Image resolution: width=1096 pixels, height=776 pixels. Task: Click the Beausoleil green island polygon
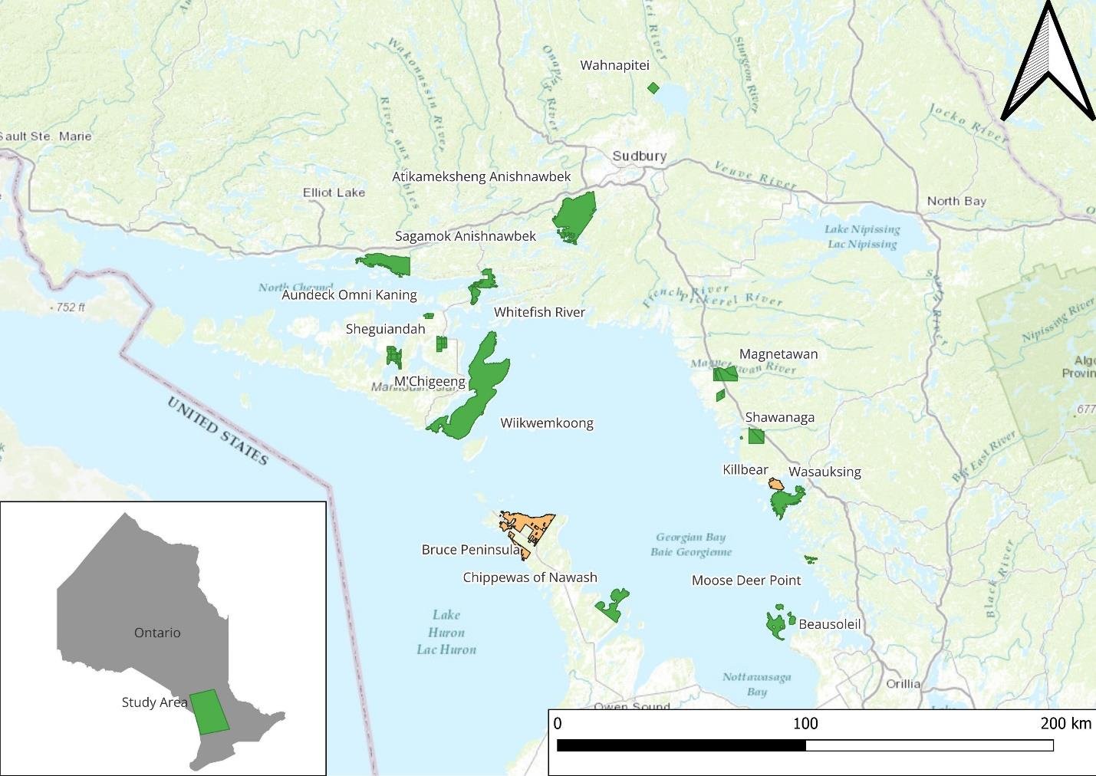777,623
